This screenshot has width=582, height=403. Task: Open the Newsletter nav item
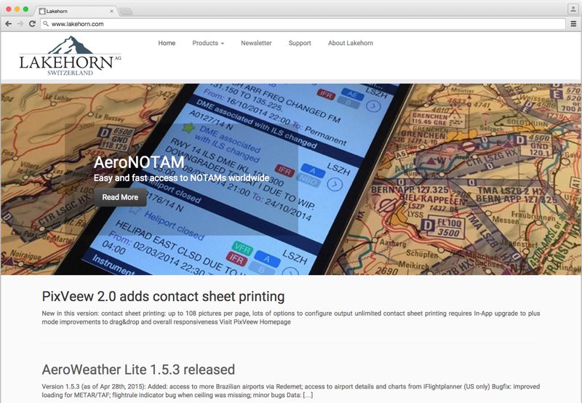(256, 43)
